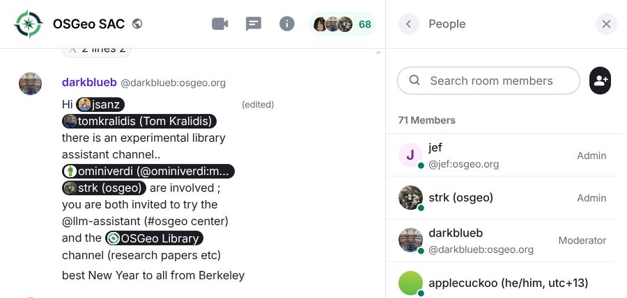Click the public room globe icon
This screenshot has width=627, height=298.
coord(137,24)
